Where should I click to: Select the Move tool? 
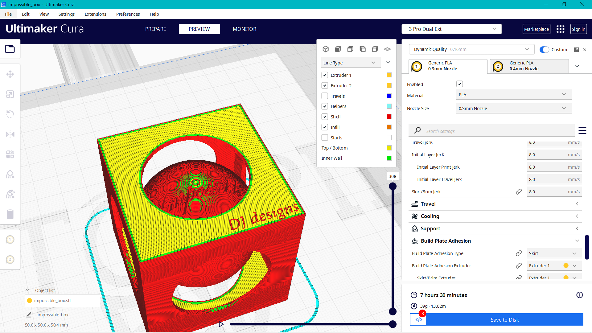click(x=10, y=74)
